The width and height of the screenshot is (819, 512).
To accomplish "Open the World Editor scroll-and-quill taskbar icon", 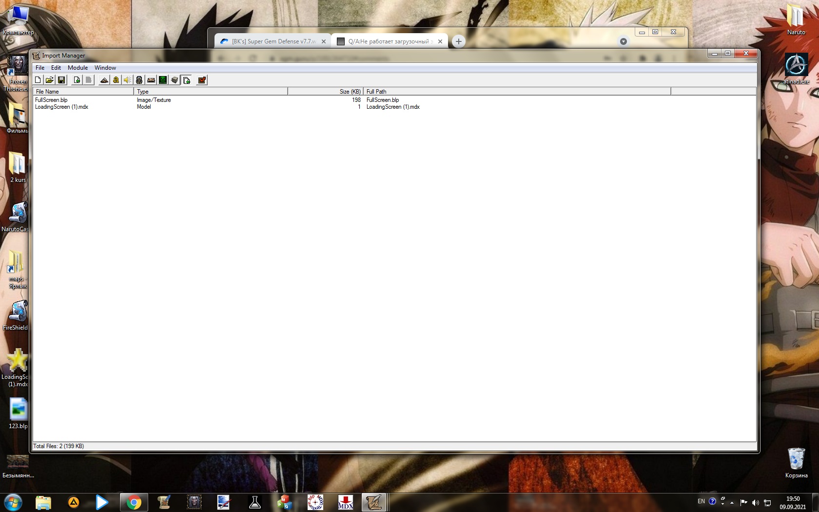I will pyautogui.click(x=164, y=502).
